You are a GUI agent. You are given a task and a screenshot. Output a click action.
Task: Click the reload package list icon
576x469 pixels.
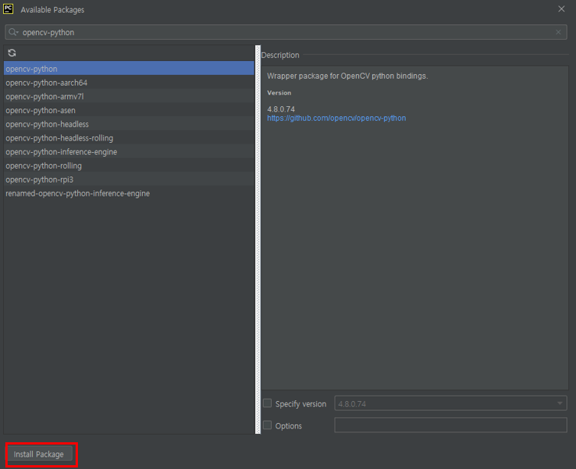click(x=12, y=53)
